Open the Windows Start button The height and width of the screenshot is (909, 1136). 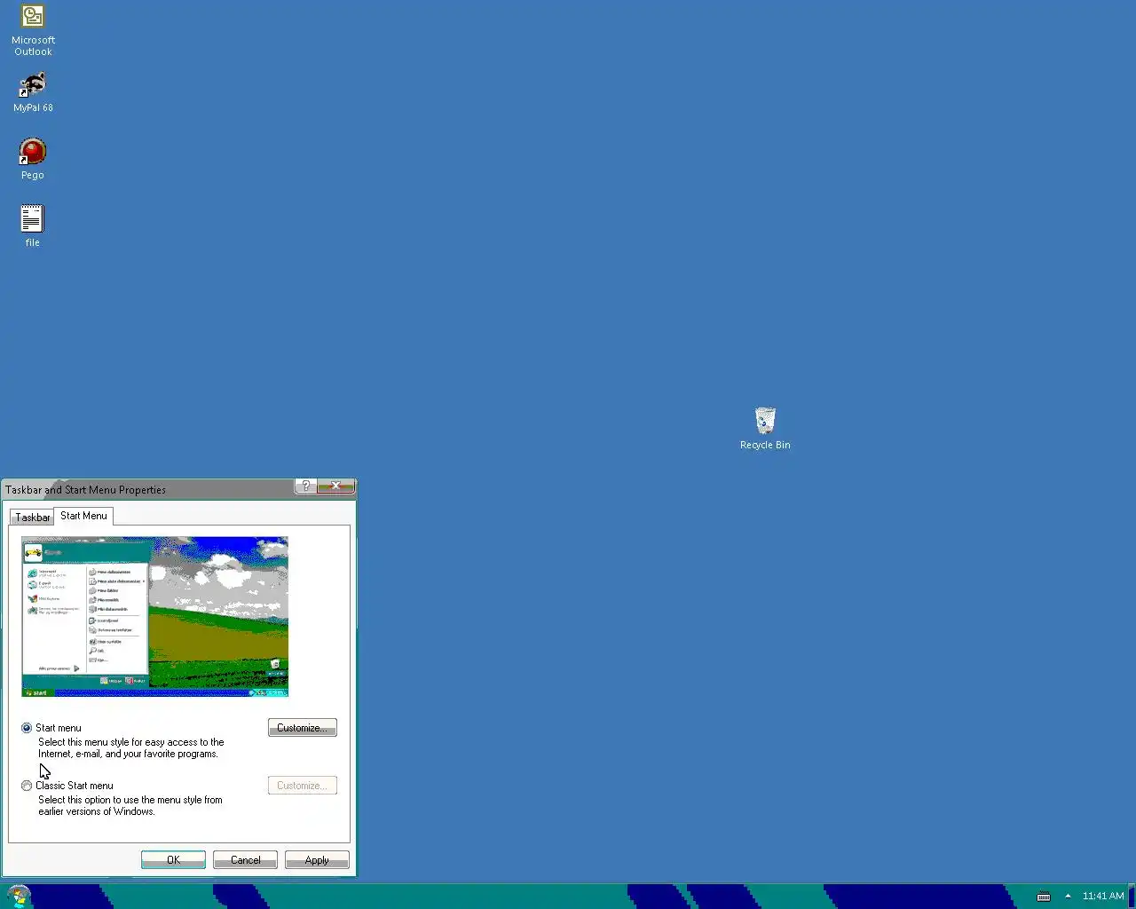point(18,896)
